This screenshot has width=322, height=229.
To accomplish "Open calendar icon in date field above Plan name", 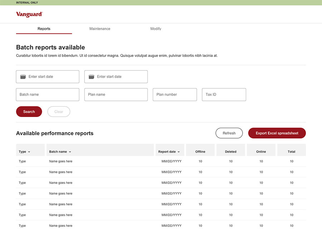I will point(91,77).
